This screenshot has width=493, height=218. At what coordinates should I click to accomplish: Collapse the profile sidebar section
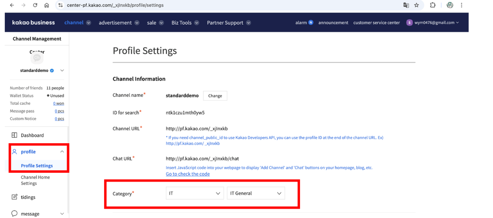(x=62, y=152)
